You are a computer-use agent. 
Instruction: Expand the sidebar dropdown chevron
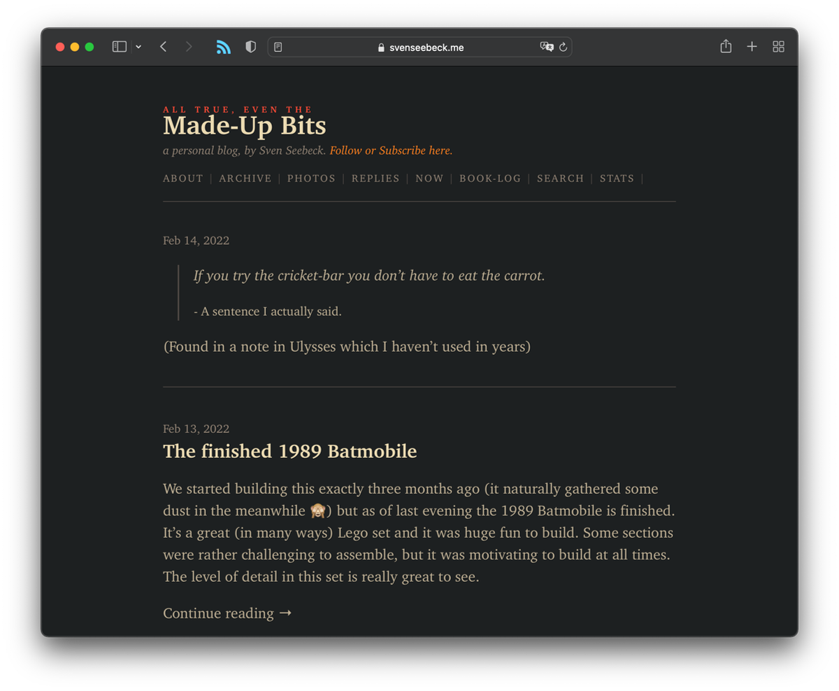[138, 47]
